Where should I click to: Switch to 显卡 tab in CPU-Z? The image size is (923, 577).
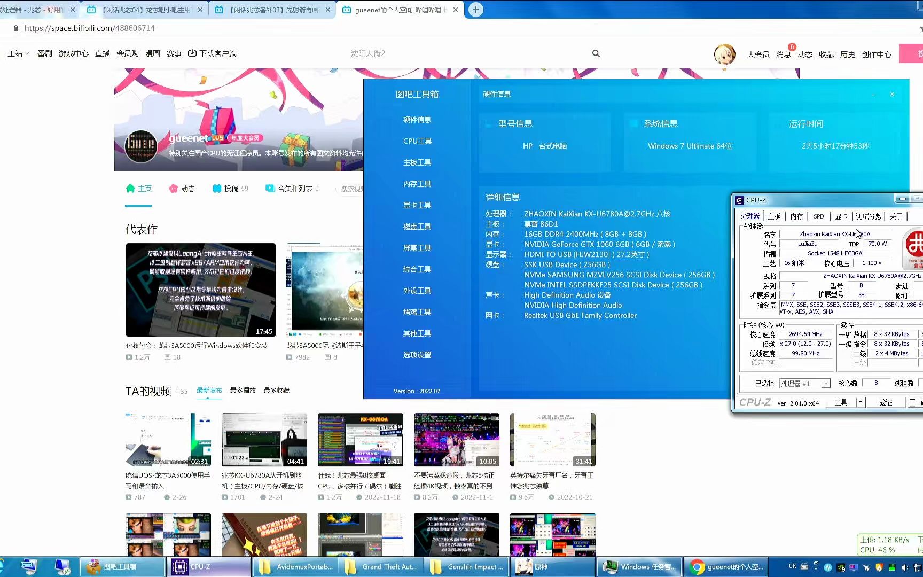pyautogui.click(x=841, y=216)
